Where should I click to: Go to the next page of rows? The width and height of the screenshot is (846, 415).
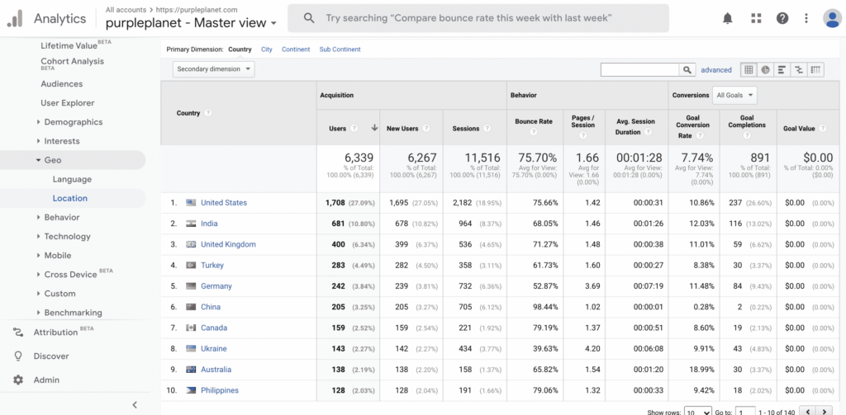(x=825, y=412)
